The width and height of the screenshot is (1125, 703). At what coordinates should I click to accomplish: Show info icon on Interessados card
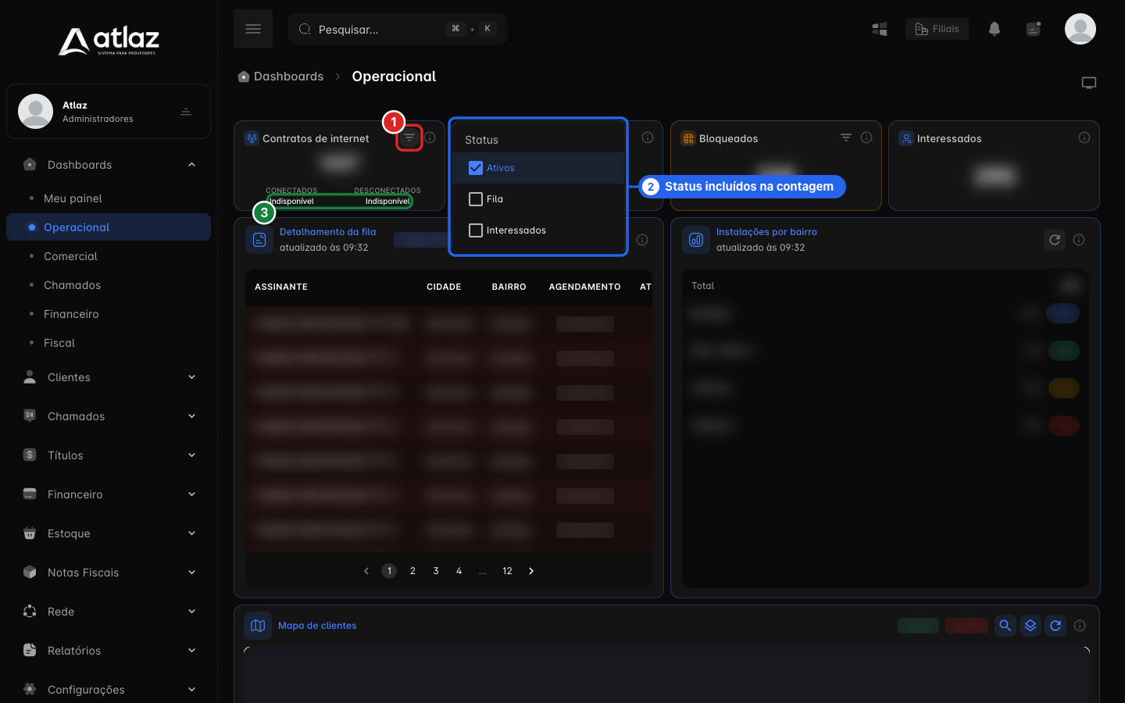click(x=1084, y=137)
